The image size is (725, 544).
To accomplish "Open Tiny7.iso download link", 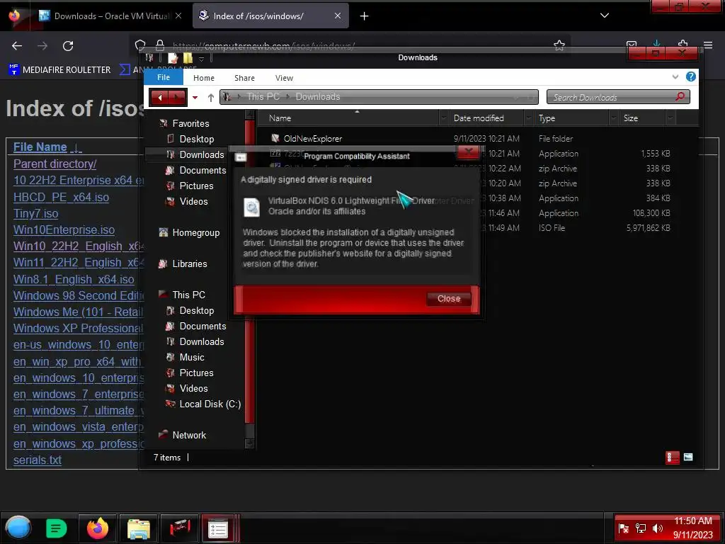I will [x=35, y=214].
